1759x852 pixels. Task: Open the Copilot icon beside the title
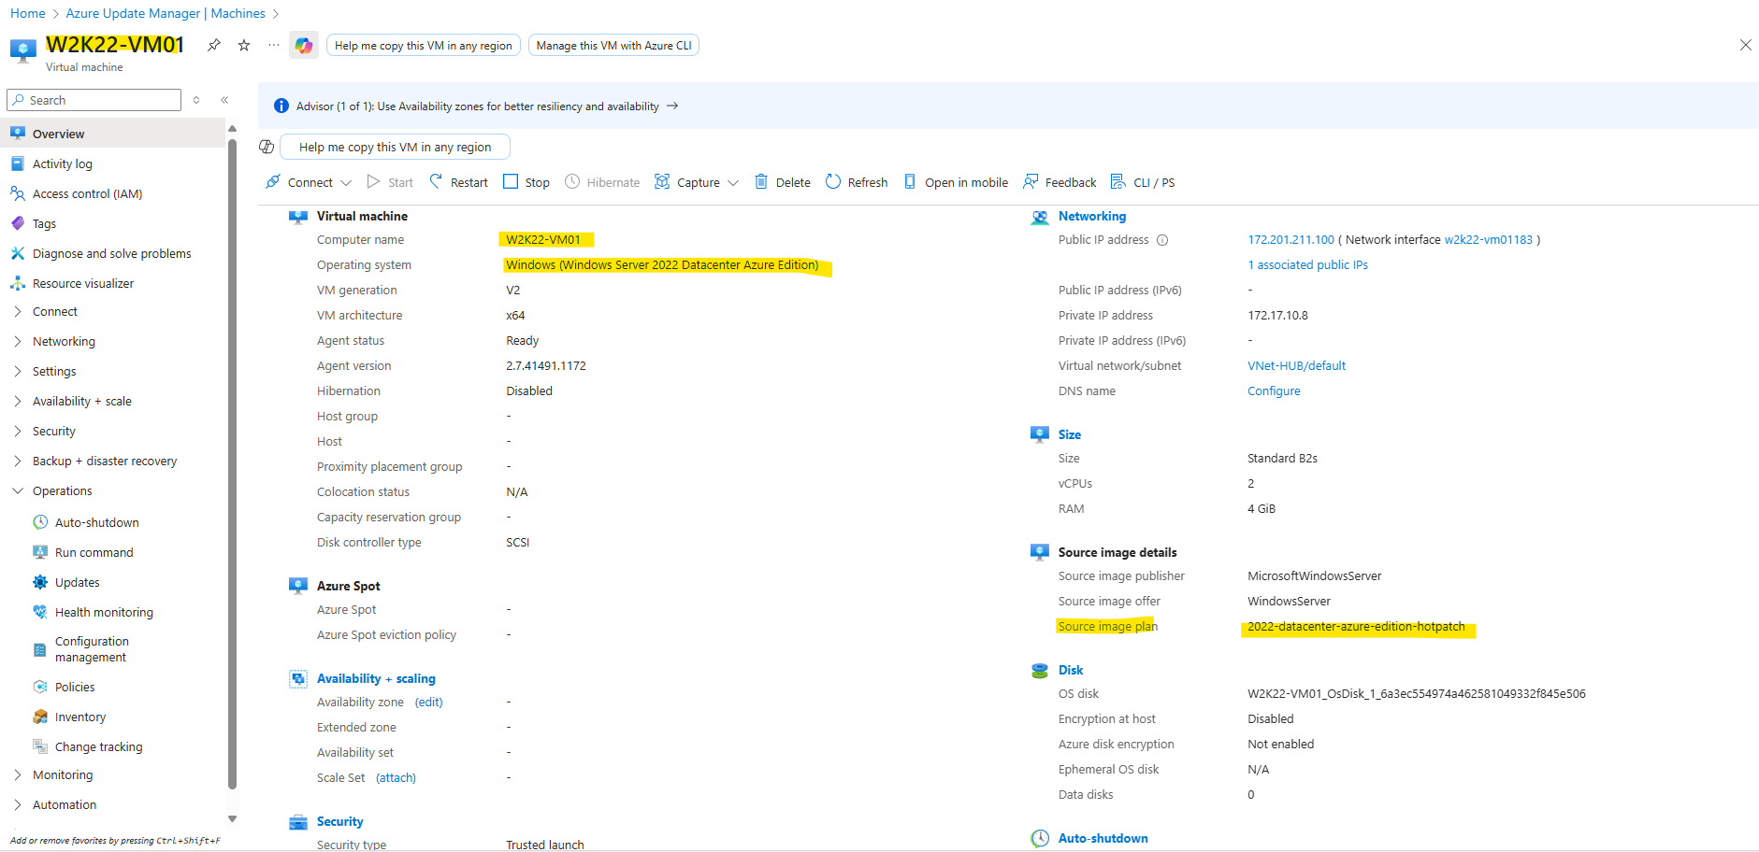(303, 45)
